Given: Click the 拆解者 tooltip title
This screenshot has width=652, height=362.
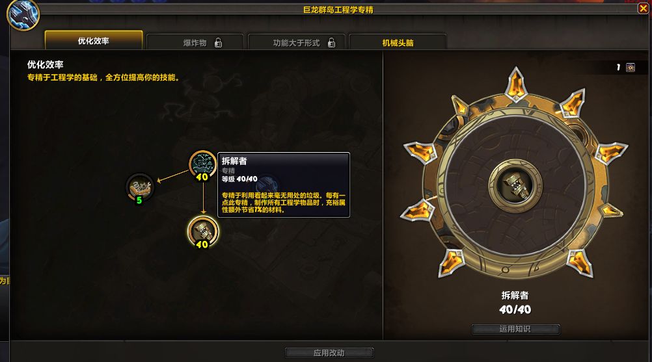Looking at the screenshot, I should [234, 161].
